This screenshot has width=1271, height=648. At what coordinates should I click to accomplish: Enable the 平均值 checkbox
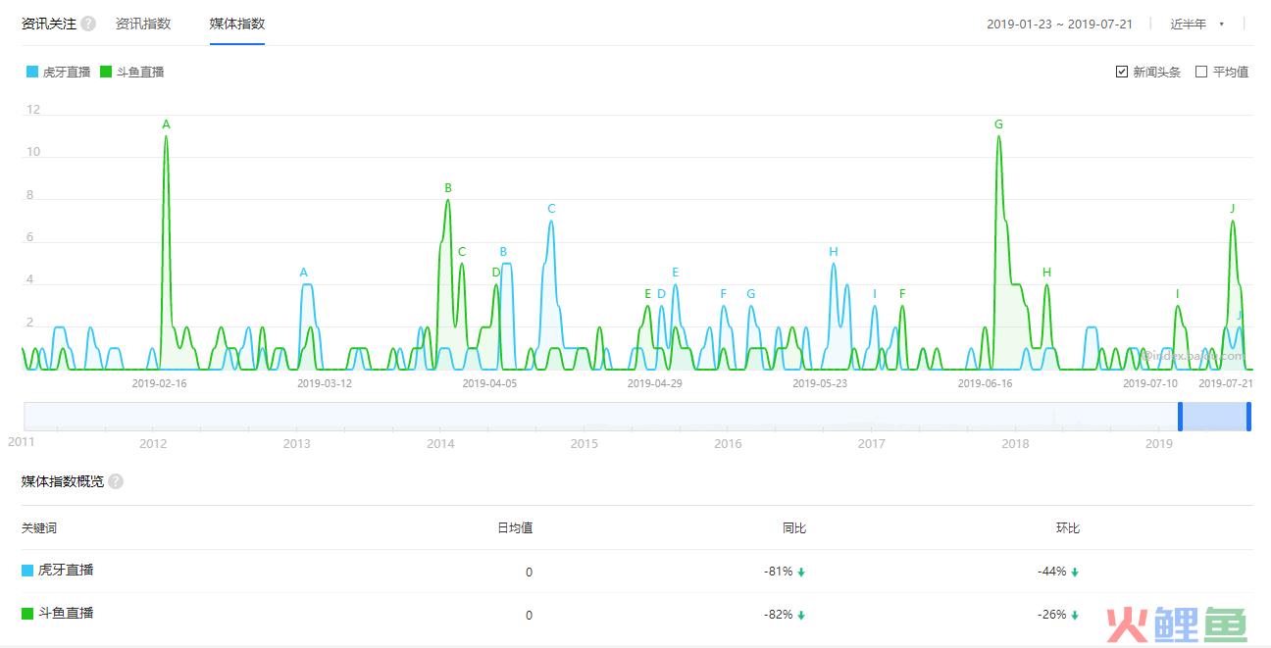click(1201, 72)
